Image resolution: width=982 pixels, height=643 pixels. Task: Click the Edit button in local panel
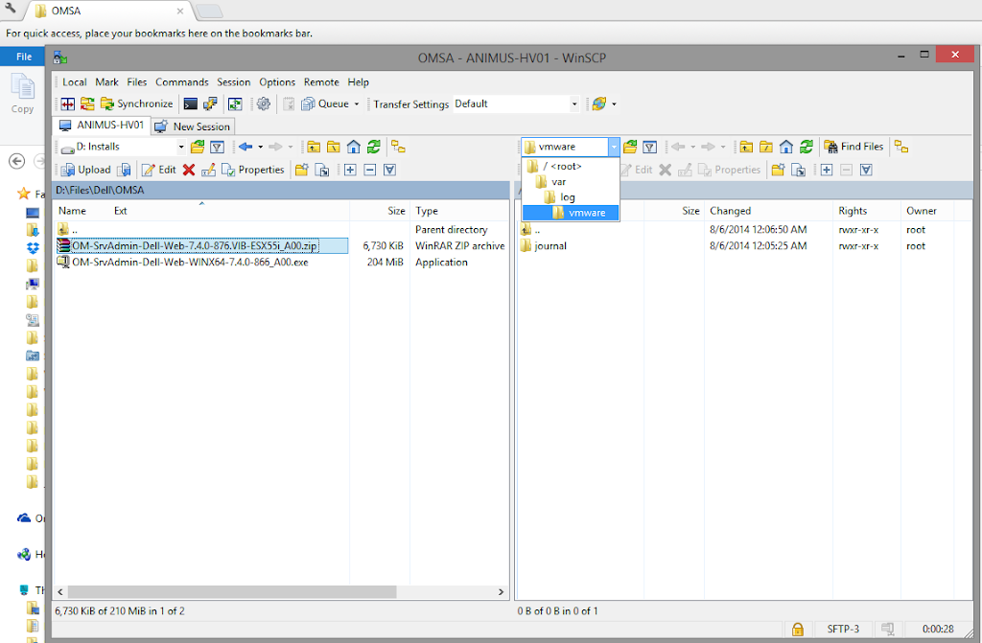[x=159, y=170]
